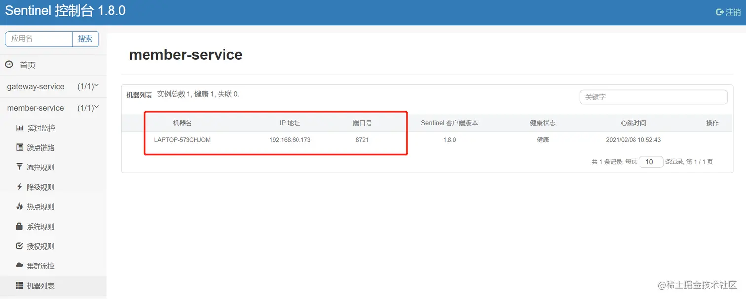Click the Sentinel 控制台 1.8.0 title
Image resolution: width=746 pixels, height=299 pixels.
65,10
